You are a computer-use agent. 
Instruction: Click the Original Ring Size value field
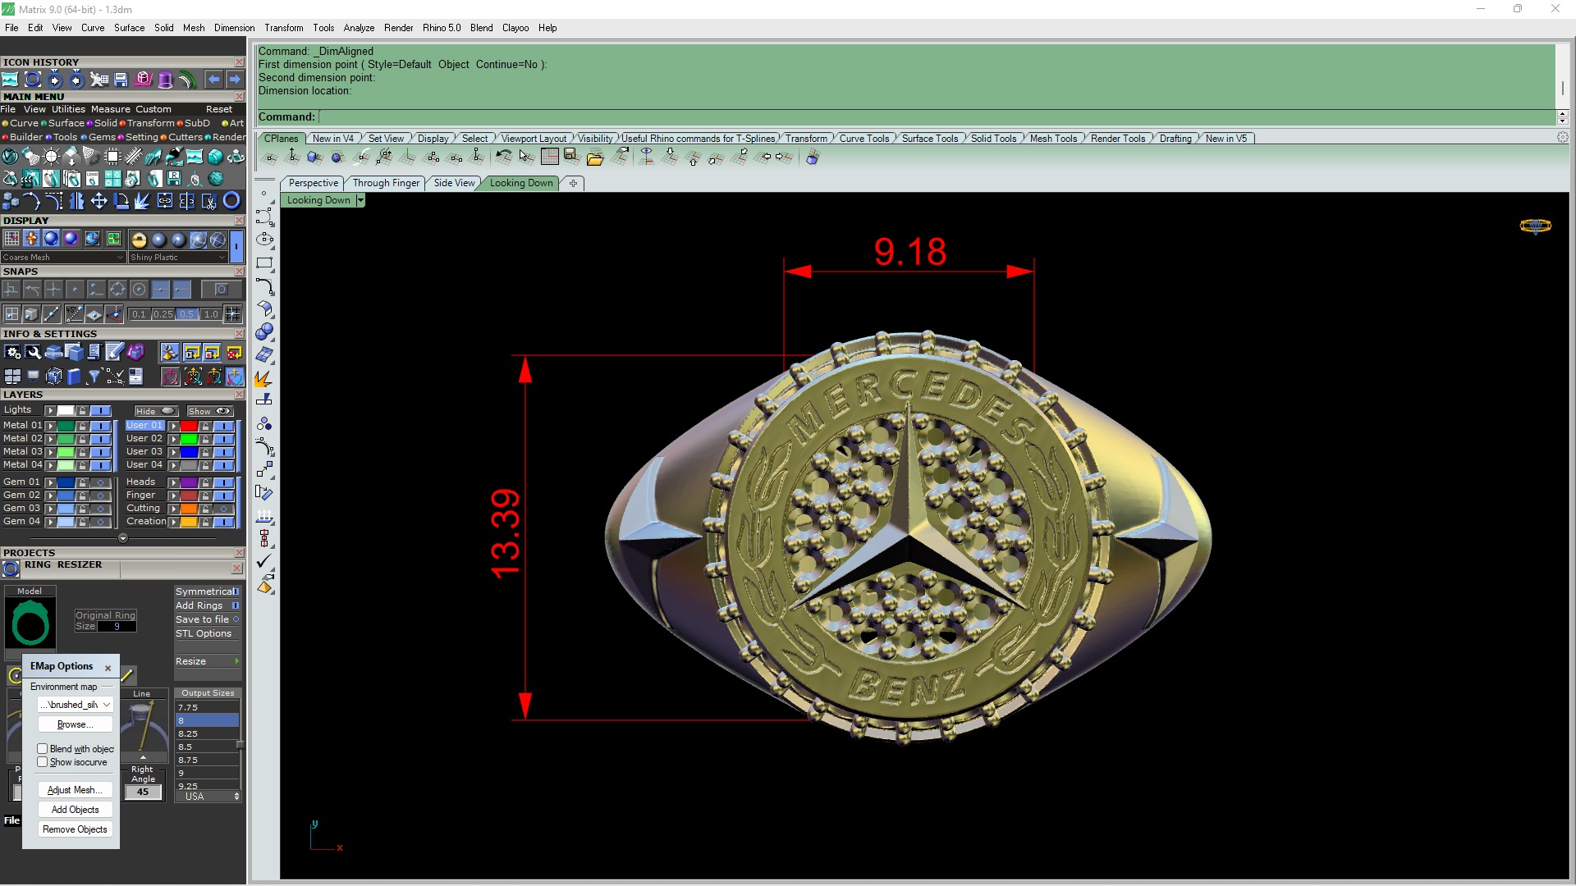coord(117,627)
